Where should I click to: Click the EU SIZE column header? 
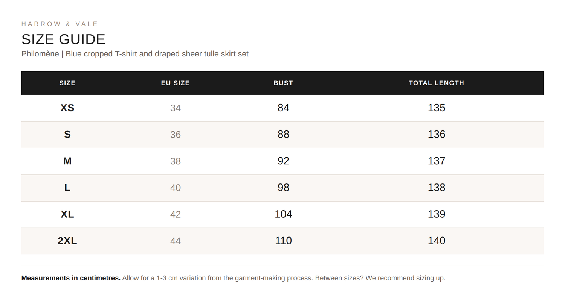tap(176, 83)
